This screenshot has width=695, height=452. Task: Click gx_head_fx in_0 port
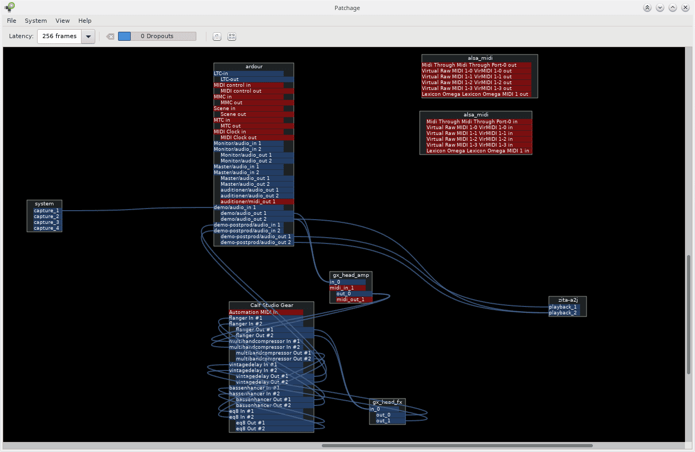pos(384,409)
